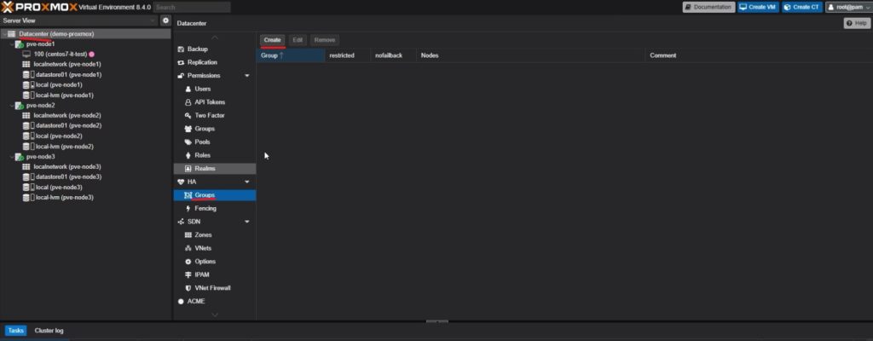Click the up arrow of the config menu
This screenshot has height=341, width=873.
click(215, 38)
